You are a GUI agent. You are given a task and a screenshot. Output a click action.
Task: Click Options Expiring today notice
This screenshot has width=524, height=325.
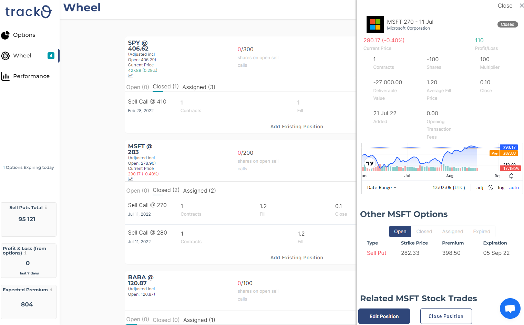coord(29,167)
